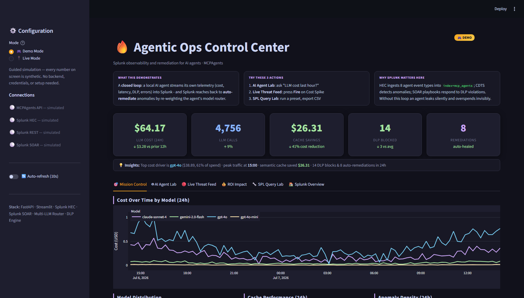This screenshot has height=298, width=524.
Task: Click the 9% increase delta under LLM Calls
Action: click(228, 147)
